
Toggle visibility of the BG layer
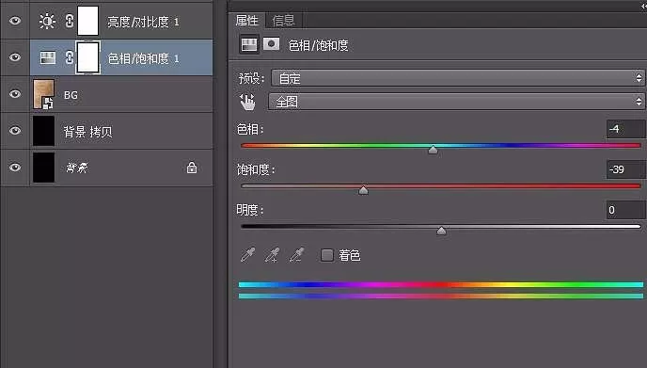pyautogui.click(x=15, y=94)
